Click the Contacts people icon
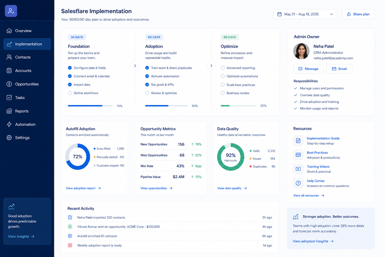The height and width of the screenshot is (257, 385). (x=9, y=57)
